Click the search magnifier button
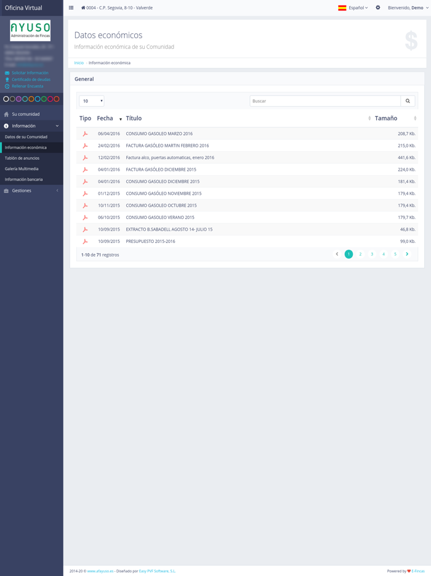This screenshot has height=576, width=431. [x=408, y=101]
